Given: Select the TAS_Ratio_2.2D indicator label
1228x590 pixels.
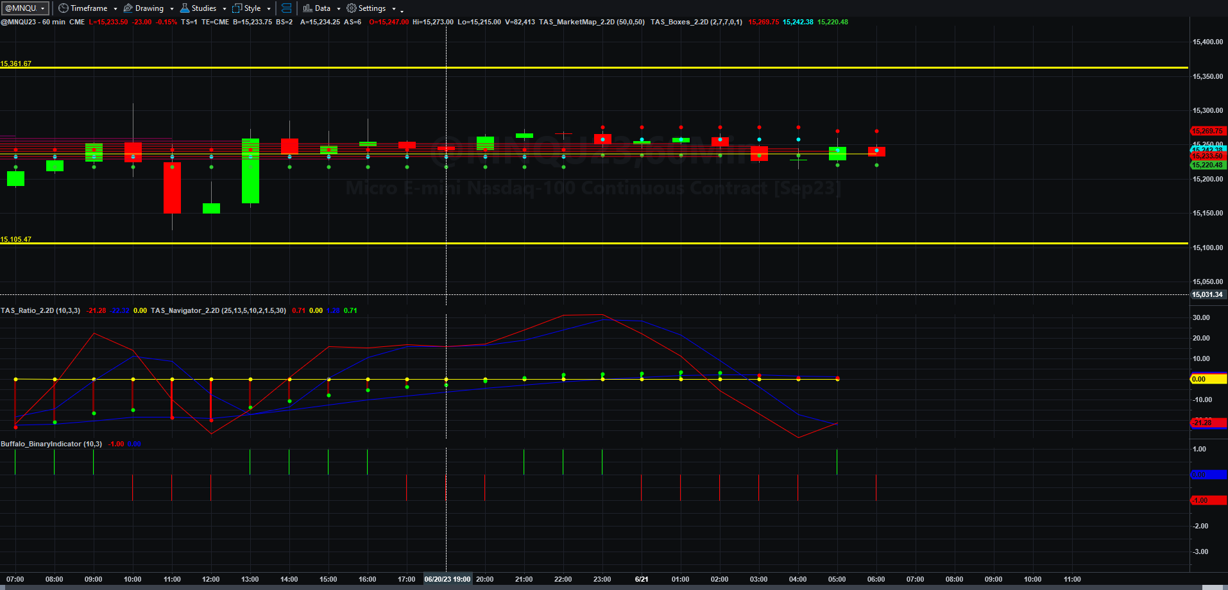Looking at the screenshot, I should (x=40, y=310).
